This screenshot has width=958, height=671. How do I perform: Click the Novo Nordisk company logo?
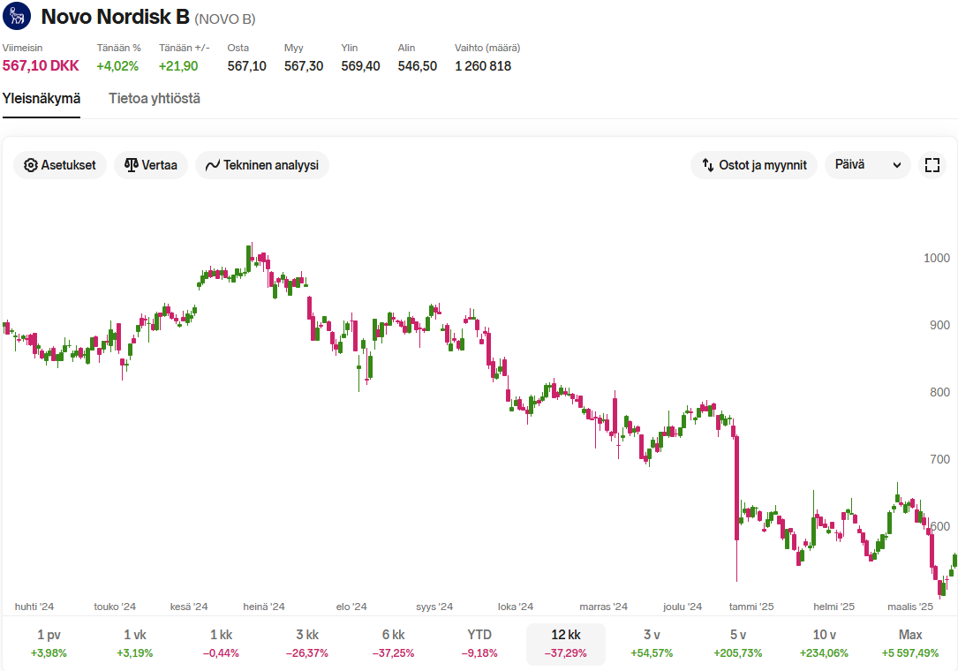(17, 16)
